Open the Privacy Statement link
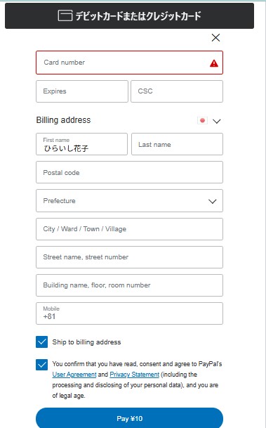 [134, 375]
